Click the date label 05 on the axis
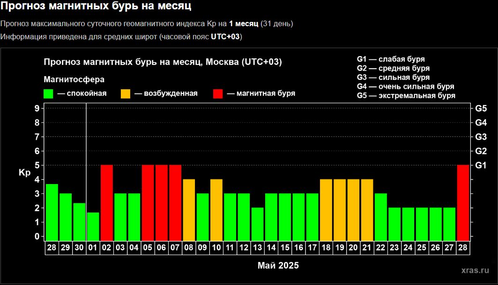 pos(148,248)
